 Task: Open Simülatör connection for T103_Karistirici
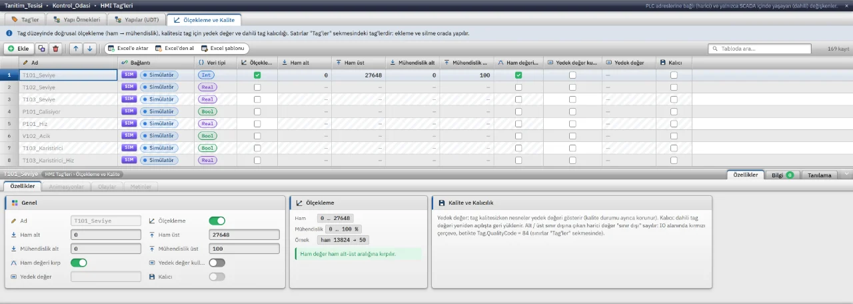coord(159,148)
